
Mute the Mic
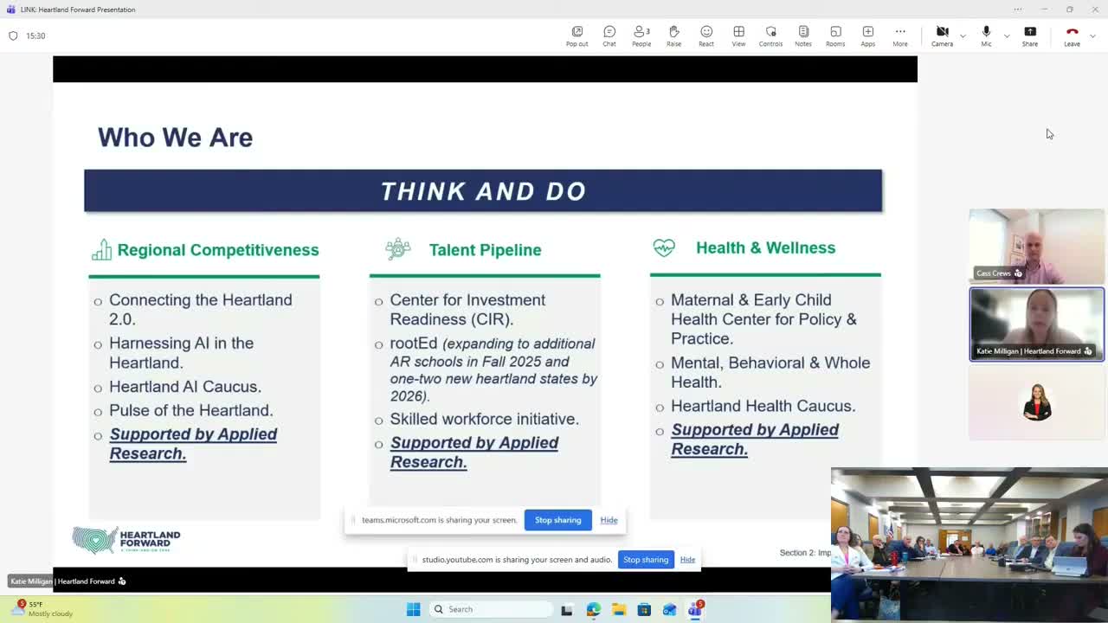(x=986, y=35)
